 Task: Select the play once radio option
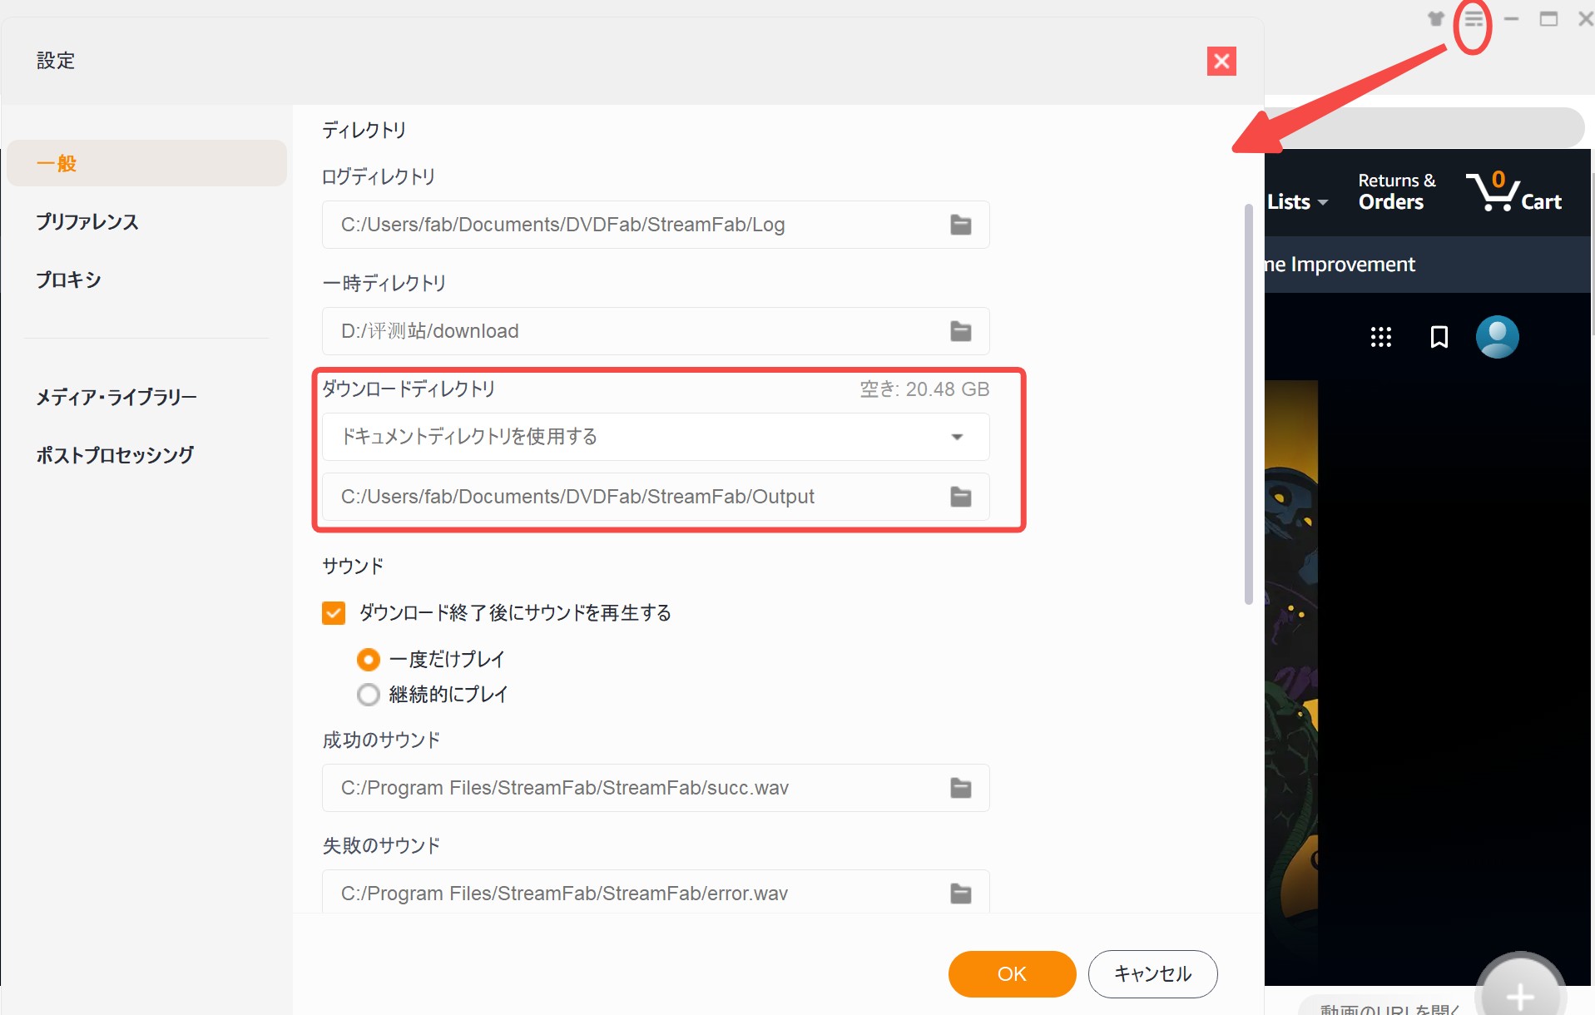click(369, 660)
